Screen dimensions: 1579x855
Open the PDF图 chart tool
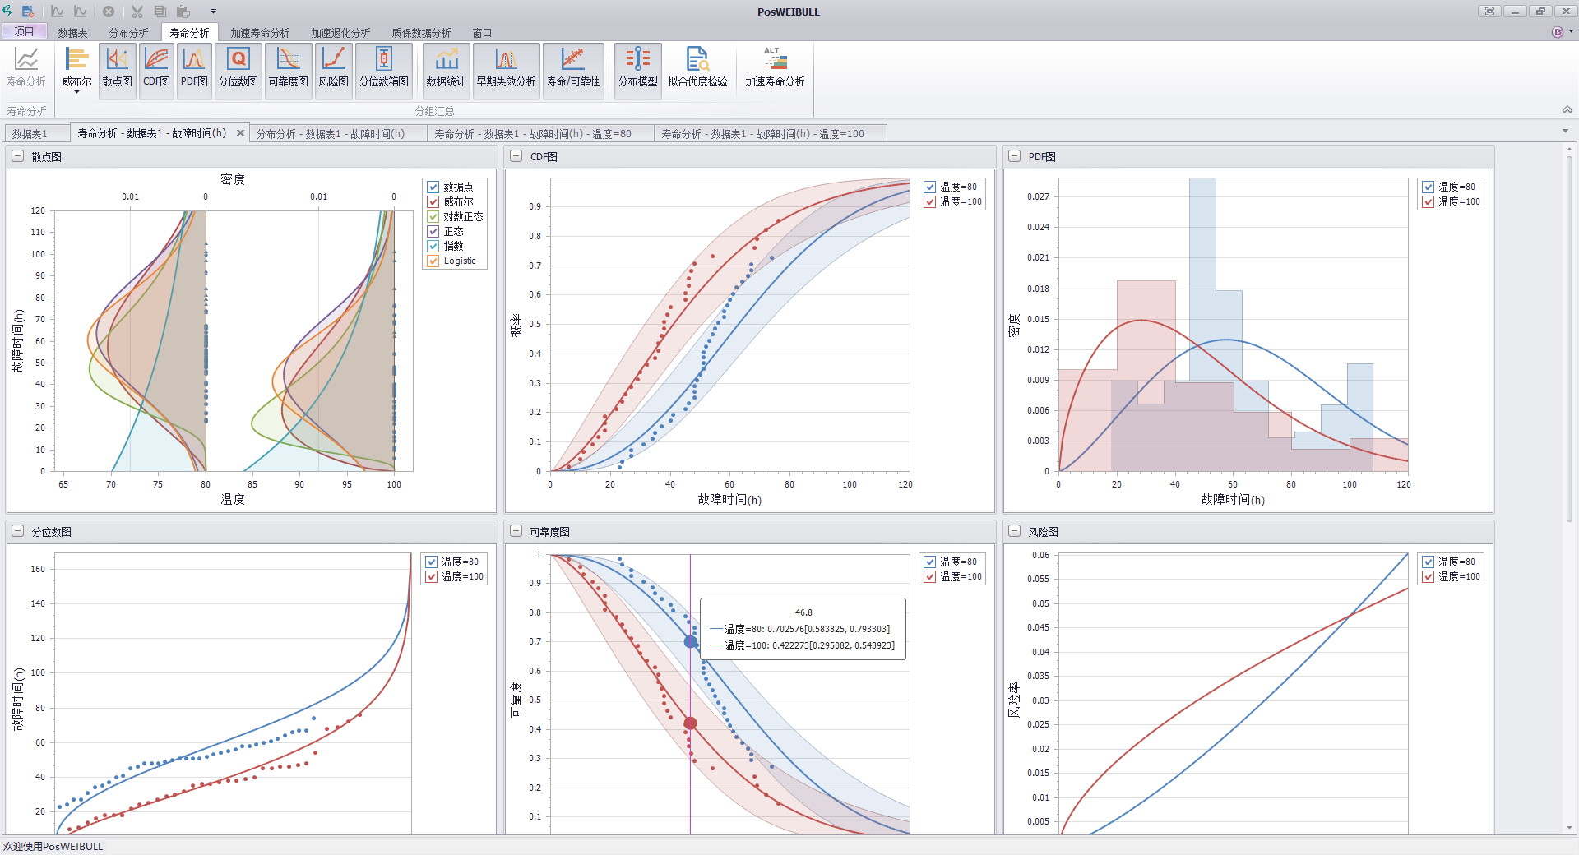tap(194, 67)
